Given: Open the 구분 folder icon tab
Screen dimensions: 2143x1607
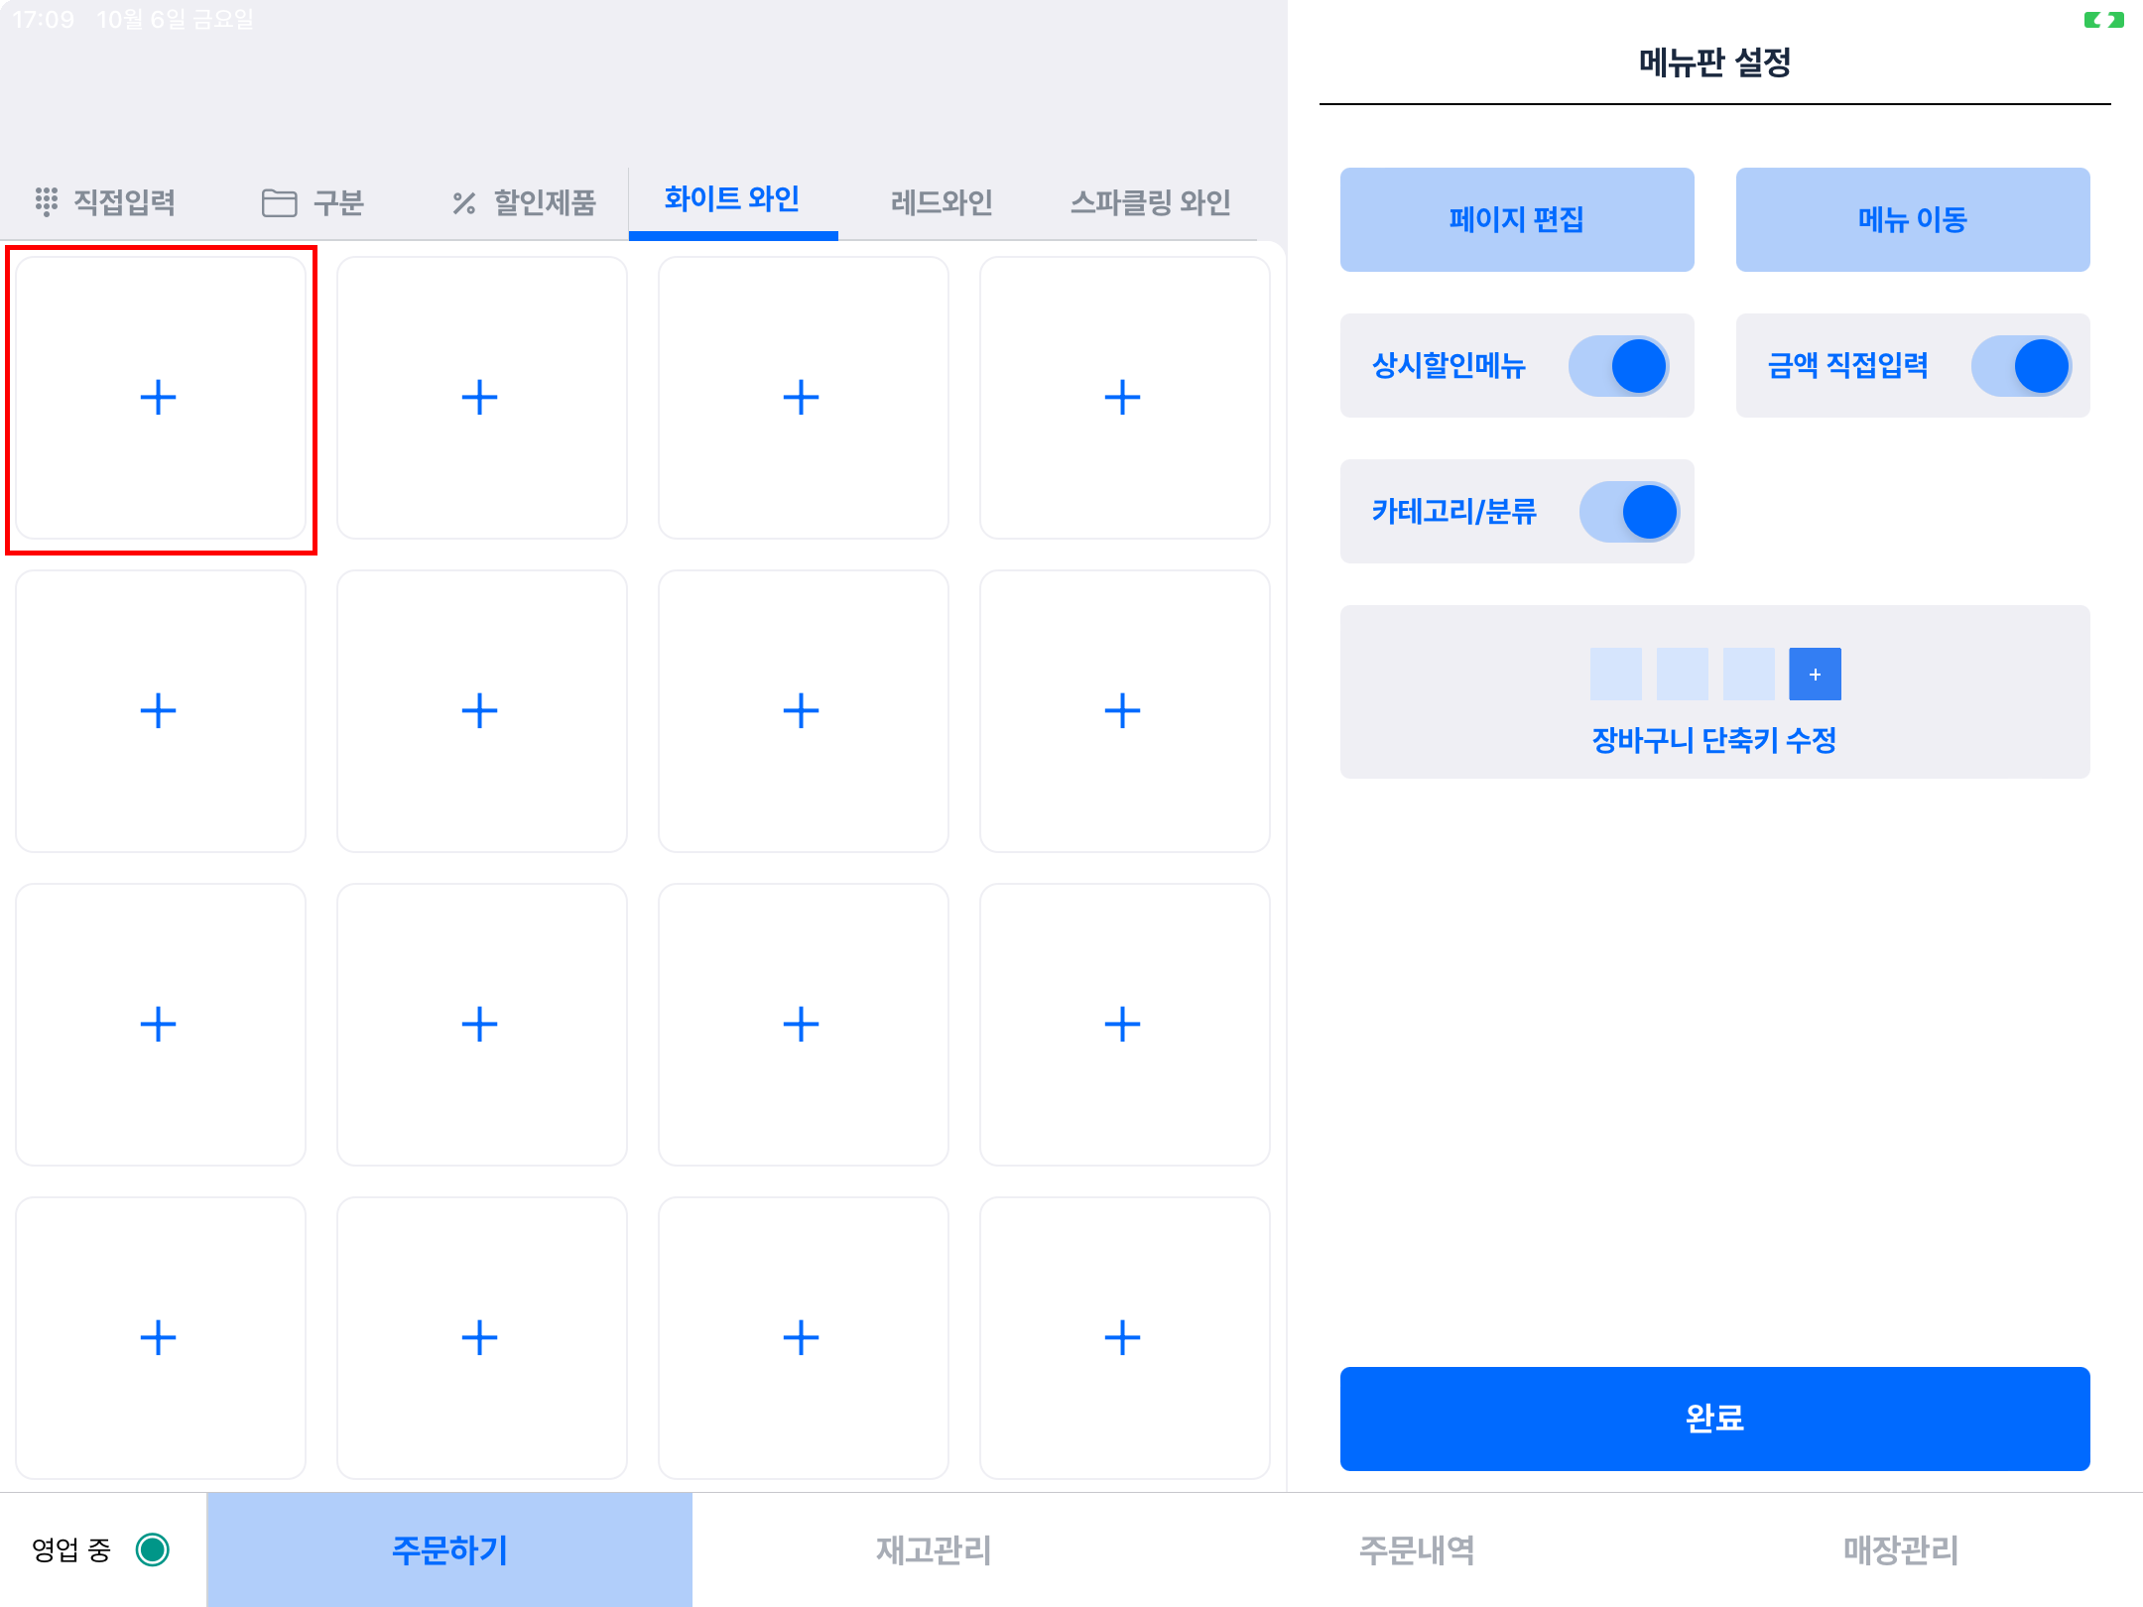Looking at the screenshot, I should click(x=314, y=202).
